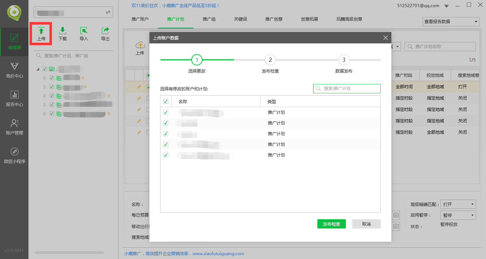Open the calendar icon on the 移动出价 row

click(x=396, y=226)
